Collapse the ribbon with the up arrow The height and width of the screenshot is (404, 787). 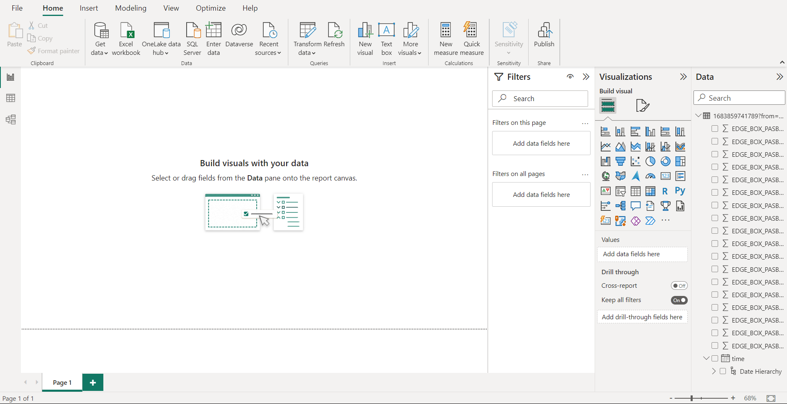tap(782, 62)
